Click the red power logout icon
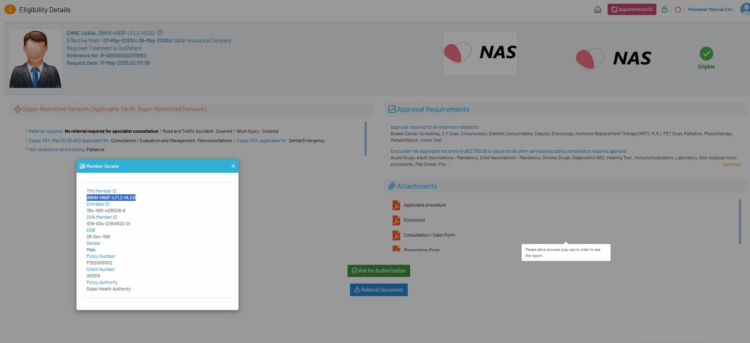The image size is (750, 343). (678, 9)
